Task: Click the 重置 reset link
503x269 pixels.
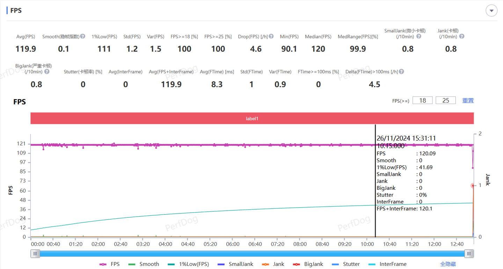Action: 468,100
